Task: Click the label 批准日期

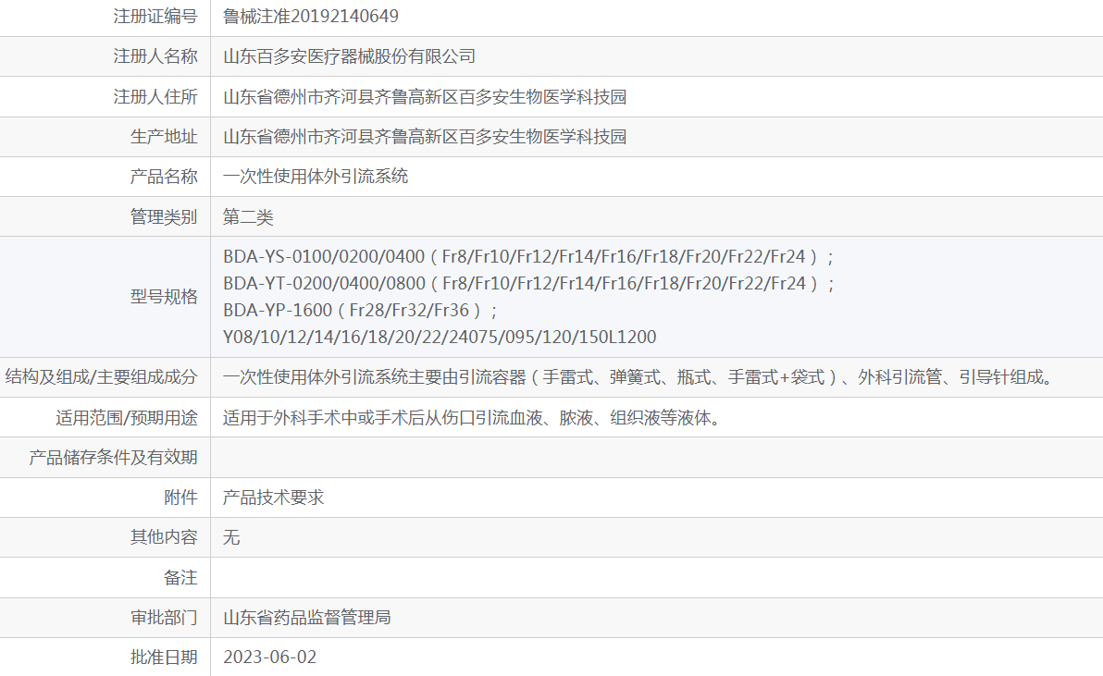Action: 164,657
